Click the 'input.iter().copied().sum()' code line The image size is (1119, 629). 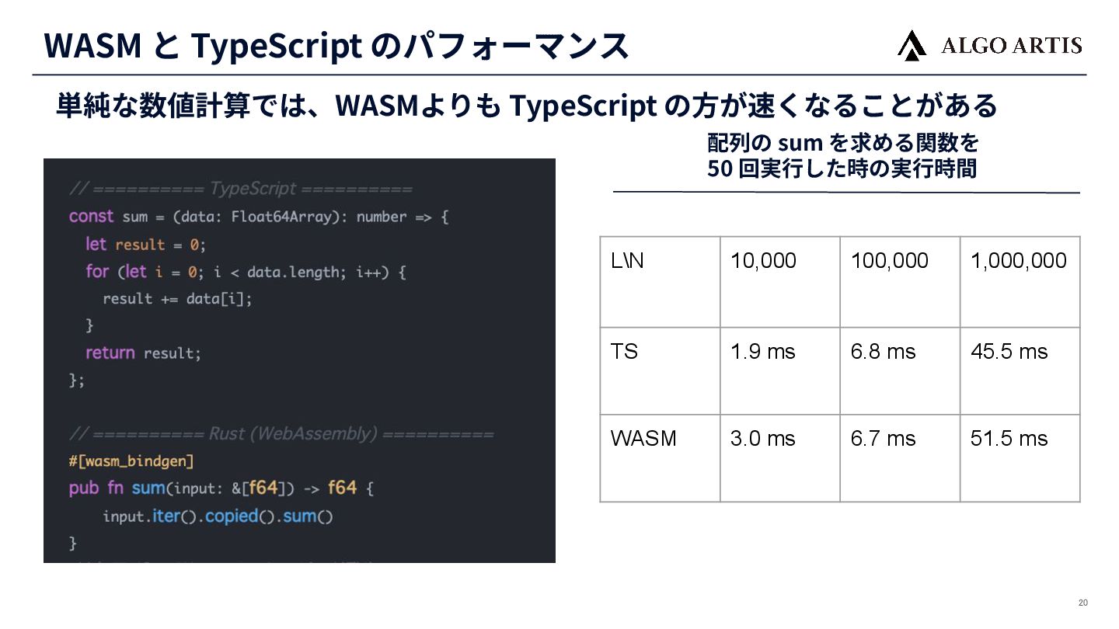218,516
